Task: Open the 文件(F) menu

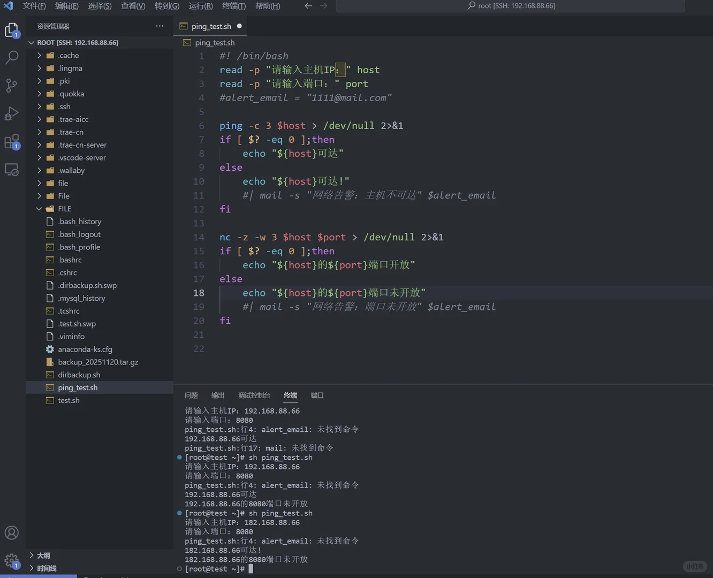Action: [34, 6]
